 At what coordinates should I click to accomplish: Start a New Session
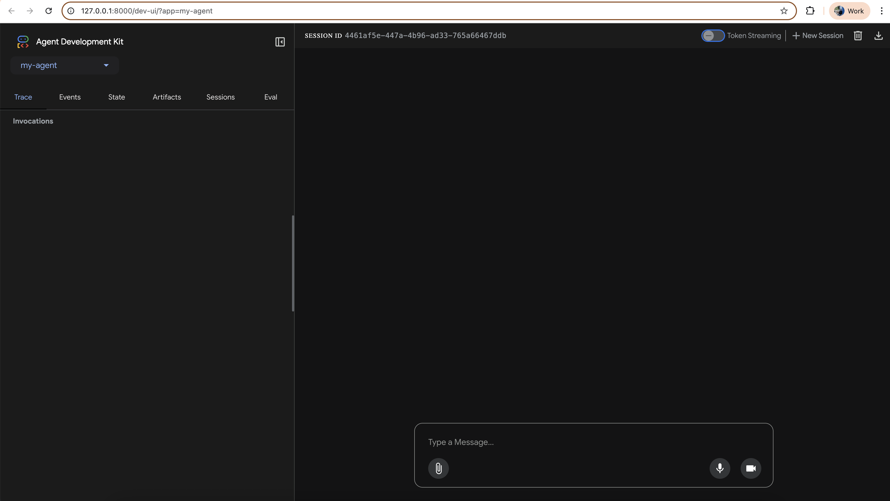coord(817,36)
